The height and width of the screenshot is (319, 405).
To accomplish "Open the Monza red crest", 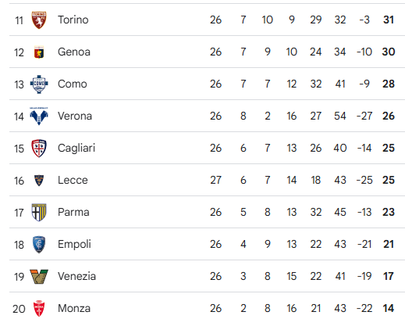I will (x=39, y=309).
